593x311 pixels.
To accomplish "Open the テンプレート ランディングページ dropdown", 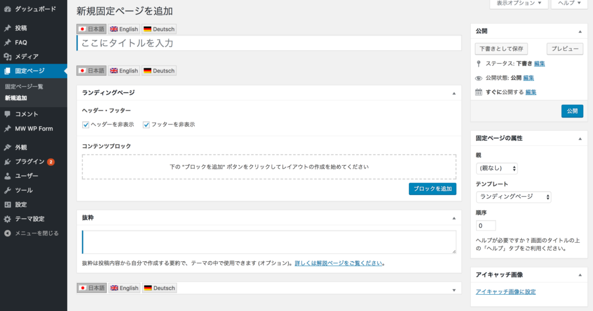I will point(513,197).
